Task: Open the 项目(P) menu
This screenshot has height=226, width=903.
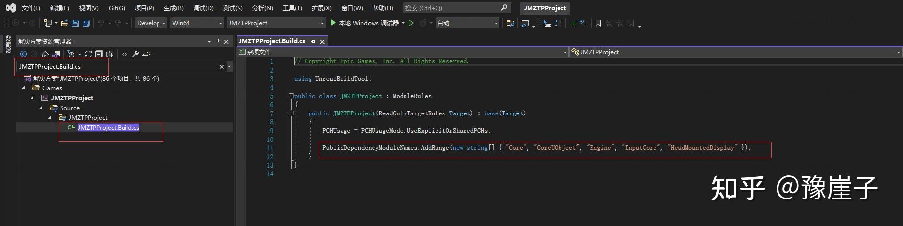Action: [144, 8]
